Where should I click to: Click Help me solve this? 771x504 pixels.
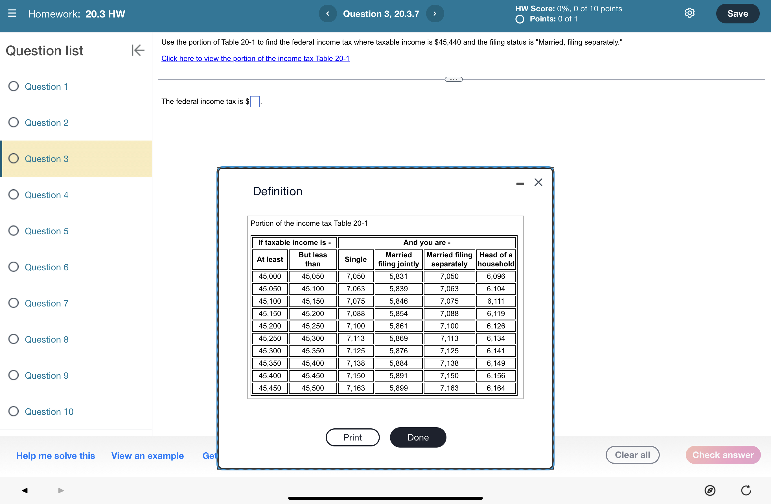click(x=55, y=455)
